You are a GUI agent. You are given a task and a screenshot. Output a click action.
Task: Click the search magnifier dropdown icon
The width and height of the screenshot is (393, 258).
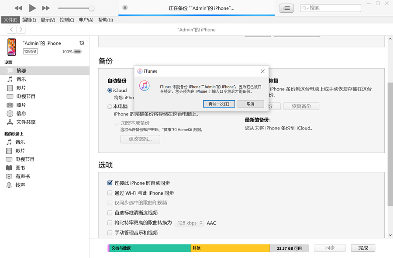click(305, 8)
